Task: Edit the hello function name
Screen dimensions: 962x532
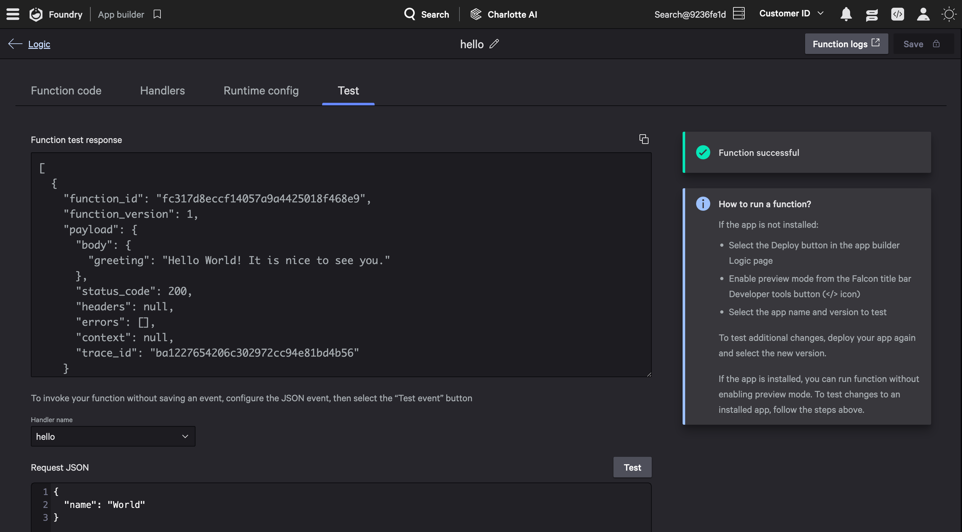Action: click(x=494, y=44)
